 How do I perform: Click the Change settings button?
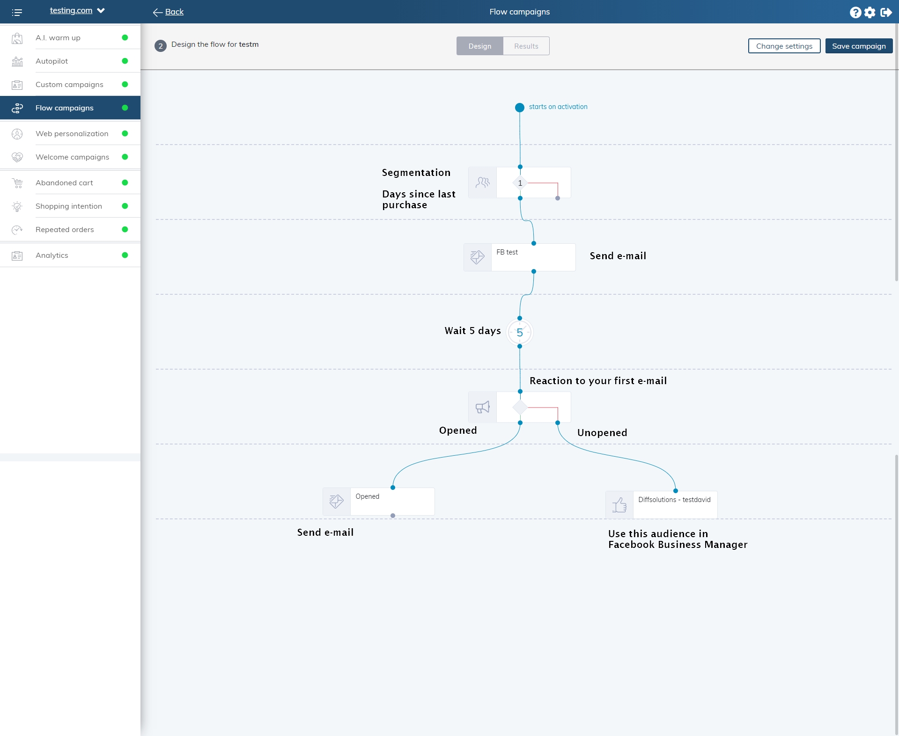(784, 46)
